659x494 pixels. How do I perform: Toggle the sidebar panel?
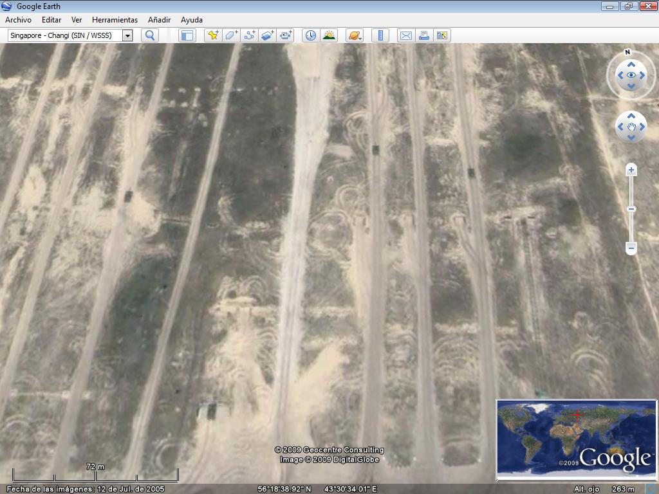coord(187,35)
